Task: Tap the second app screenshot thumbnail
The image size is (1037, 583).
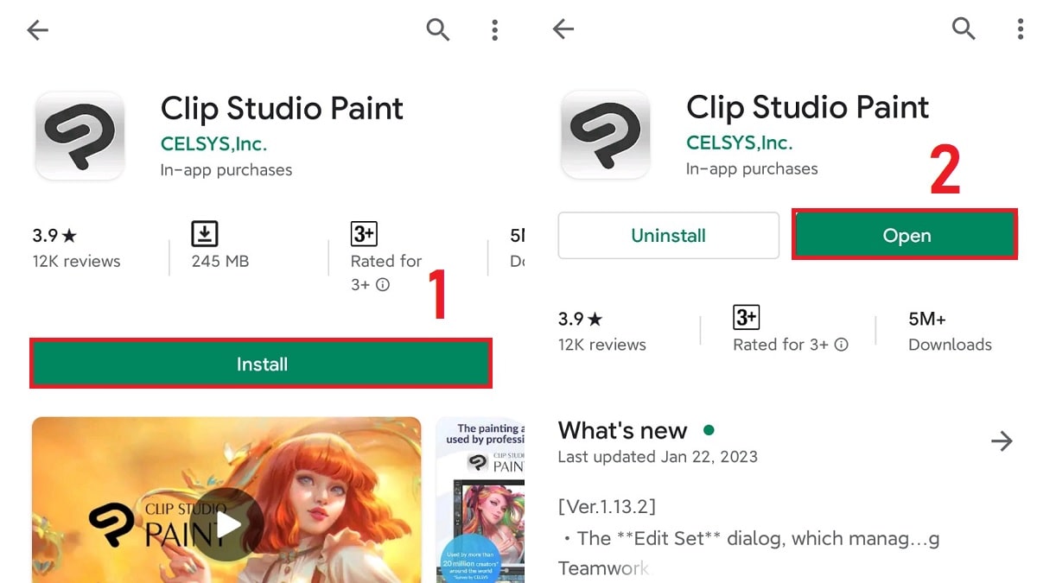Action: 480,499
